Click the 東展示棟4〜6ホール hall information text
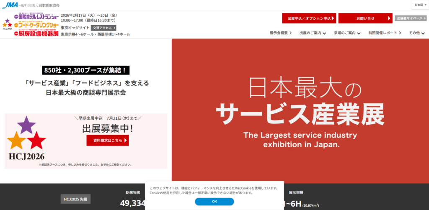Viewport: 429px width, 210px height. (x=96, y=34)
